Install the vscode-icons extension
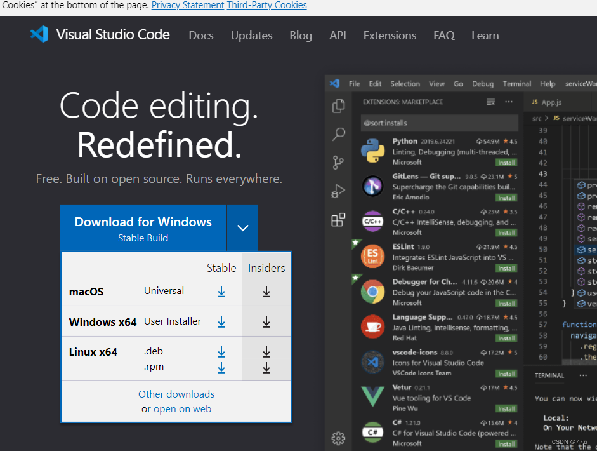Viewport: 597px width, 451px height. pyautogui.click(x=506, y=374)
